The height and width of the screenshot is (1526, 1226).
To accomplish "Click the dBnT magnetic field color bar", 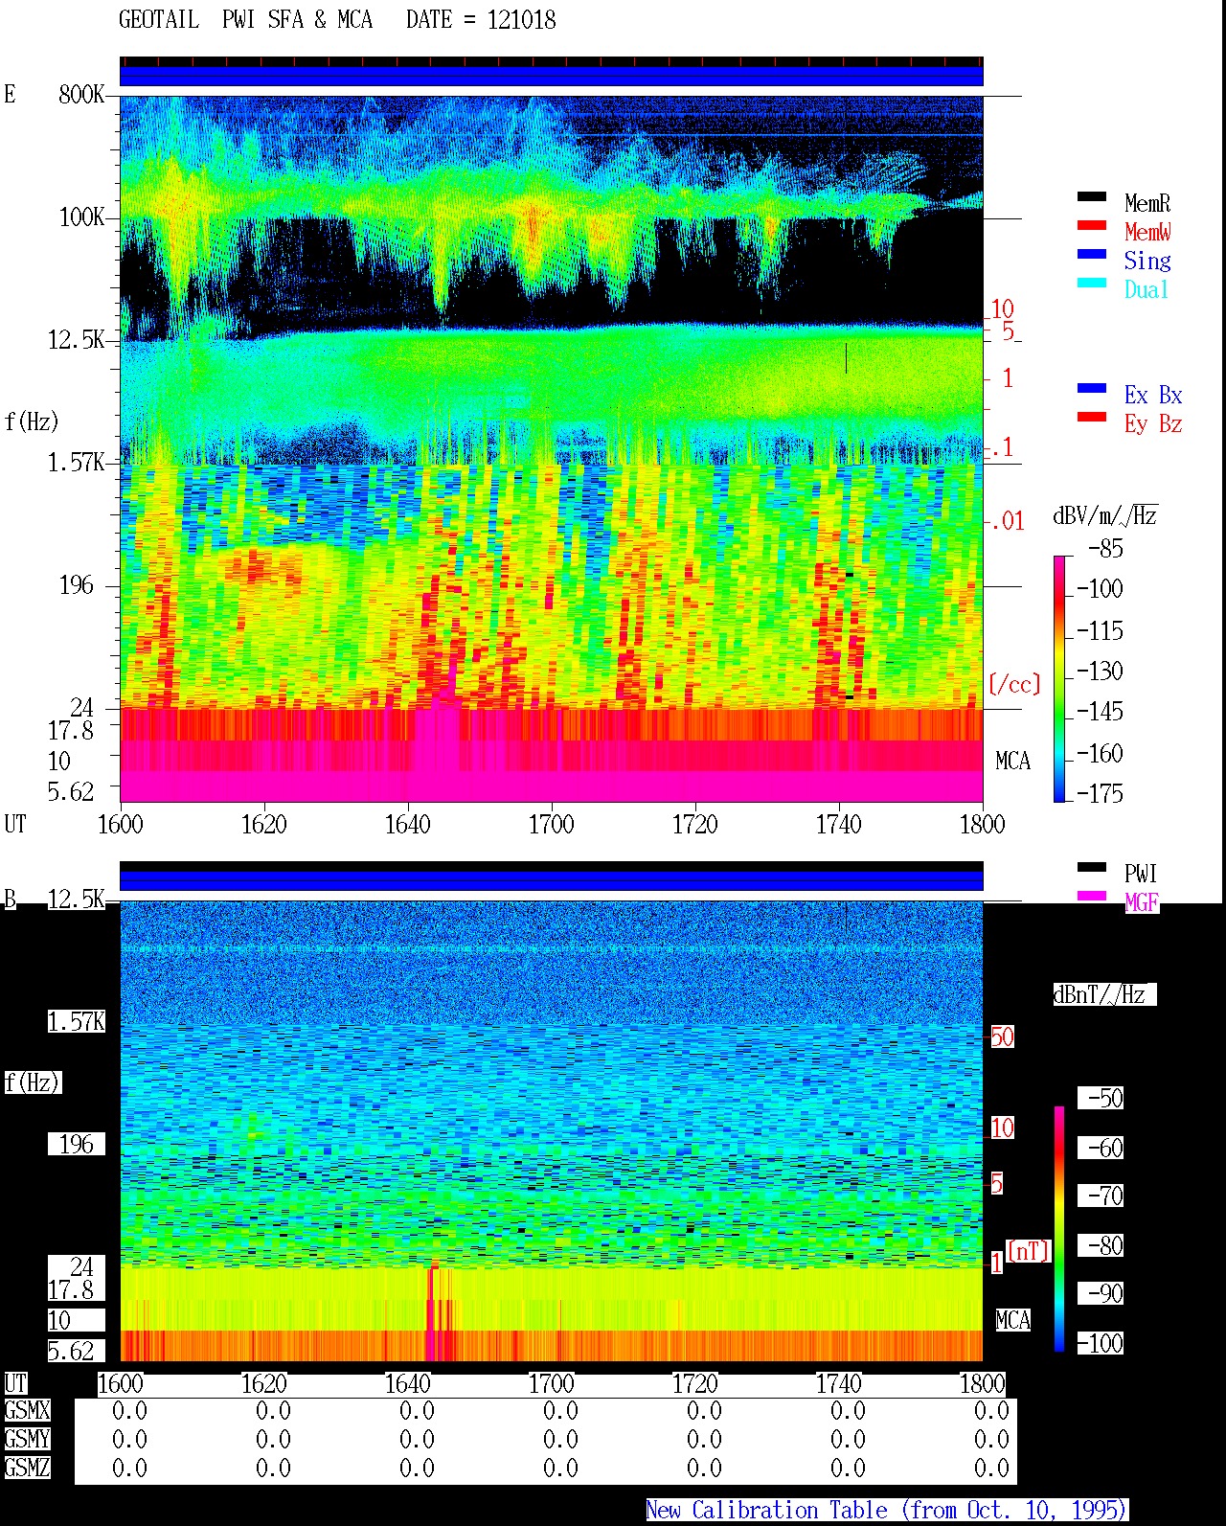I will [x=1059, y=1229].
